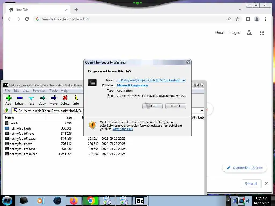Toggle Chrome side panel

(x=248, y=19)
